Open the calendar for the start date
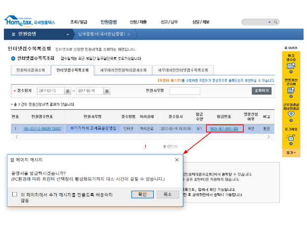Viewport: 307px width, 231px height. coord(68,91)
